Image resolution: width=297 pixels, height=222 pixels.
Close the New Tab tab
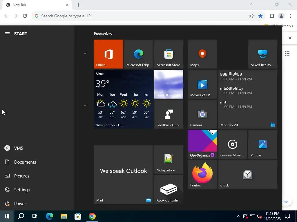click(x=67, y=5)
